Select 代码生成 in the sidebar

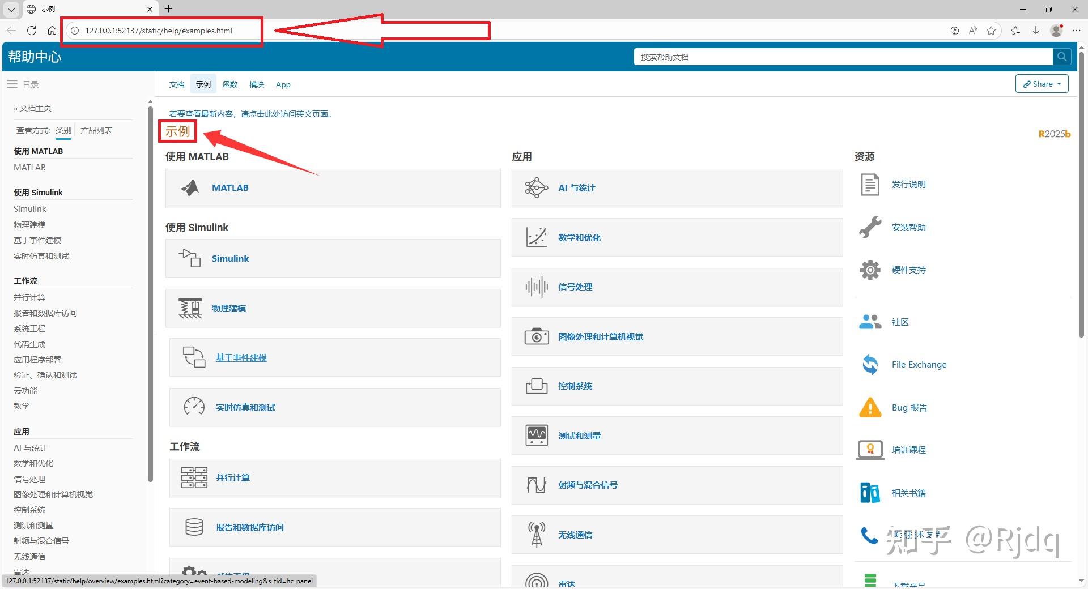[x=29, y=344]
